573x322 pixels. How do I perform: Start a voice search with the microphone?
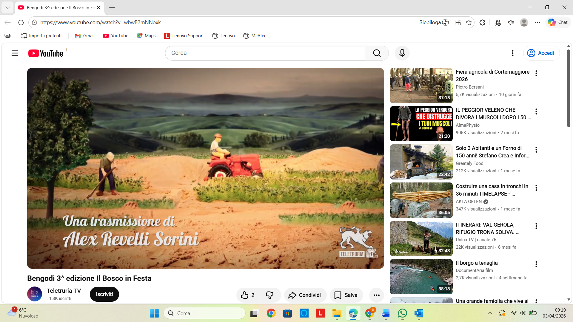[402, 53]
